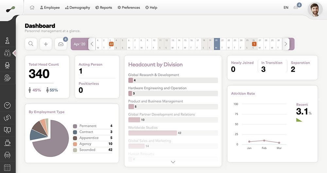
Task: Open the money-in-hand payroll sidebar icon
Action: coord(8,78)
